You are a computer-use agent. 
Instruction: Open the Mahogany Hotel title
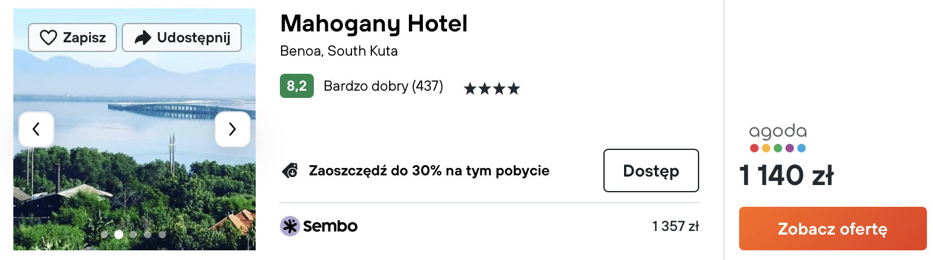click(x=374, y=24)
